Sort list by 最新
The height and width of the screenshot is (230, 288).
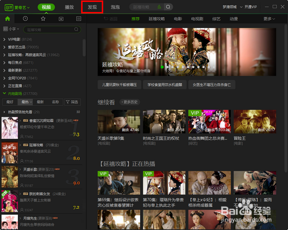40,102
